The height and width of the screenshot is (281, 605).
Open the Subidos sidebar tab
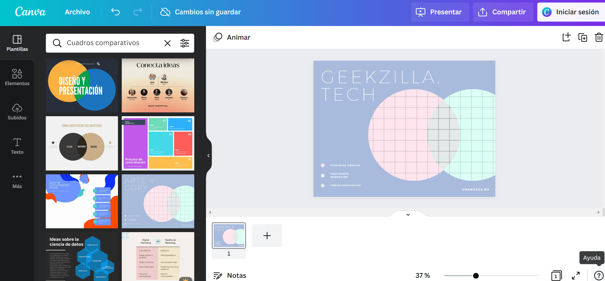click(x=17, y=112)
